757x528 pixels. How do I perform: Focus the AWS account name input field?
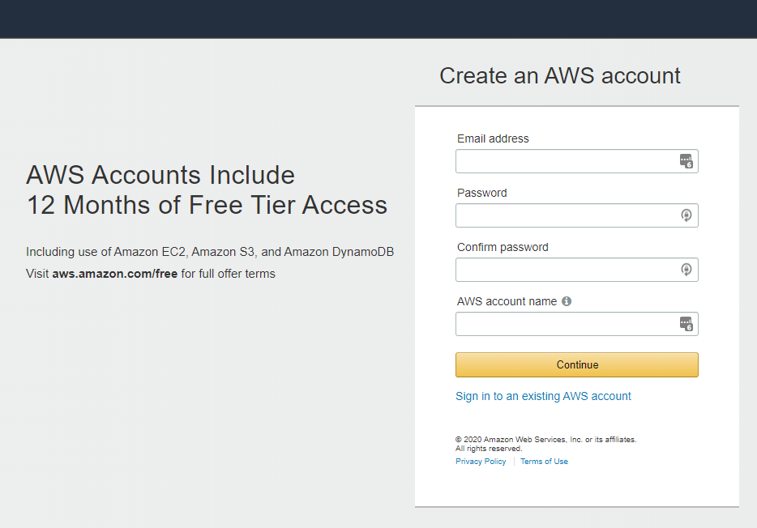(x=577, y=324)
